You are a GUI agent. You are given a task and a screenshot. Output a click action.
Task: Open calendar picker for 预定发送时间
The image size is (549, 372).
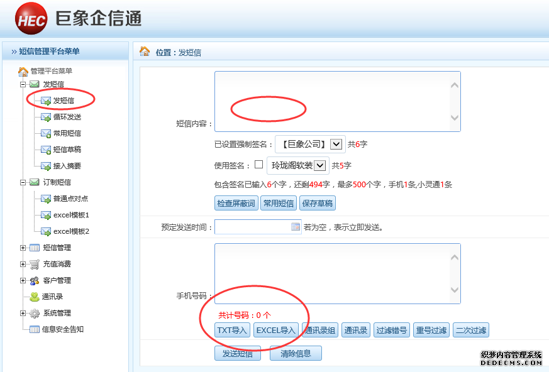pyautogui.click(x=296, y=227)
